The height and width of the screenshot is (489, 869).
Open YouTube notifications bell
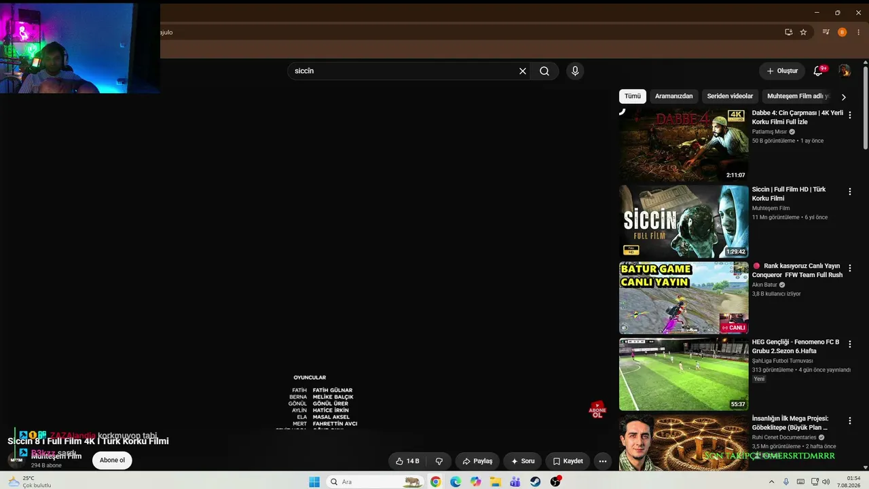point(818,71)
